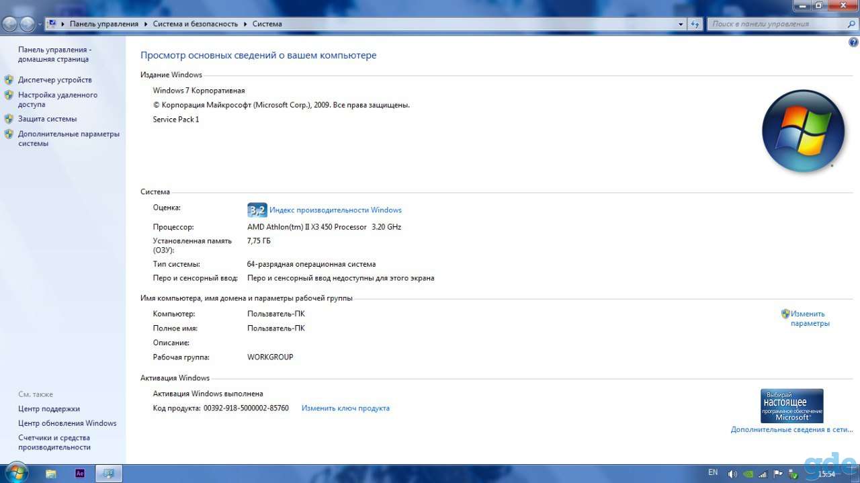Switch the EN language indicator in the taskbar

click(713, 473)
